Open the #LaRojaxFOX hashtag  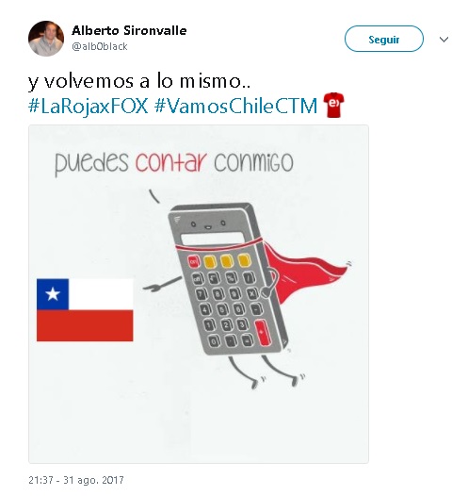(x=89, y=106)
